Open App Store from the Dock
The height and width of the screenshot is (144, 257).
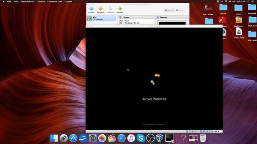(x=73, y=138)
